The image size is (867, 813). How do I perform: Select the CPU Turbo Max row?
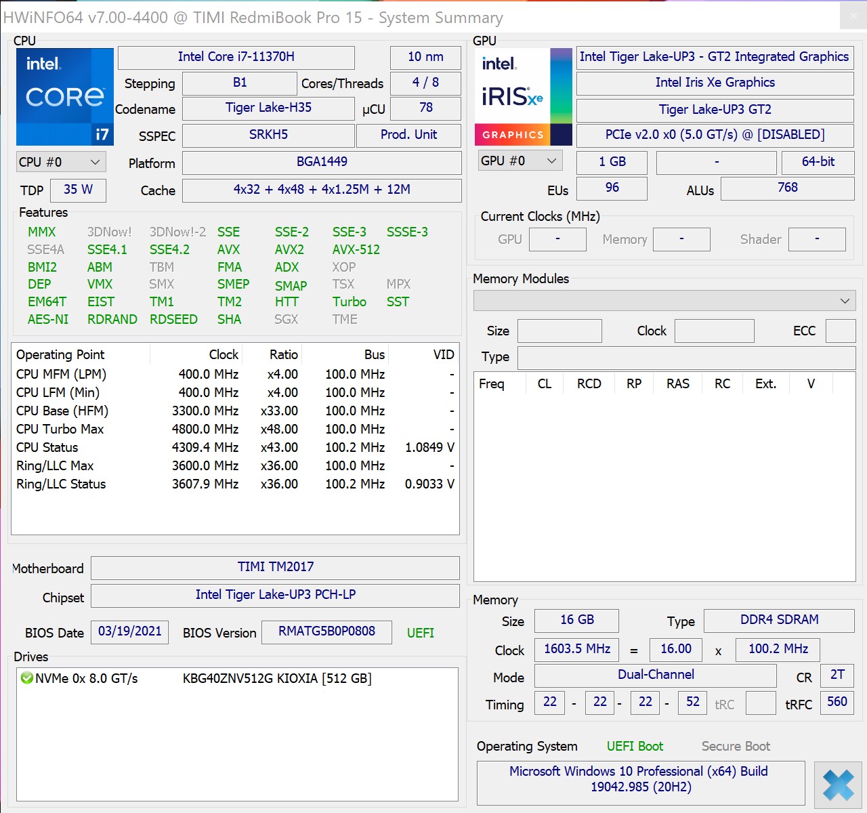point(60,429)
